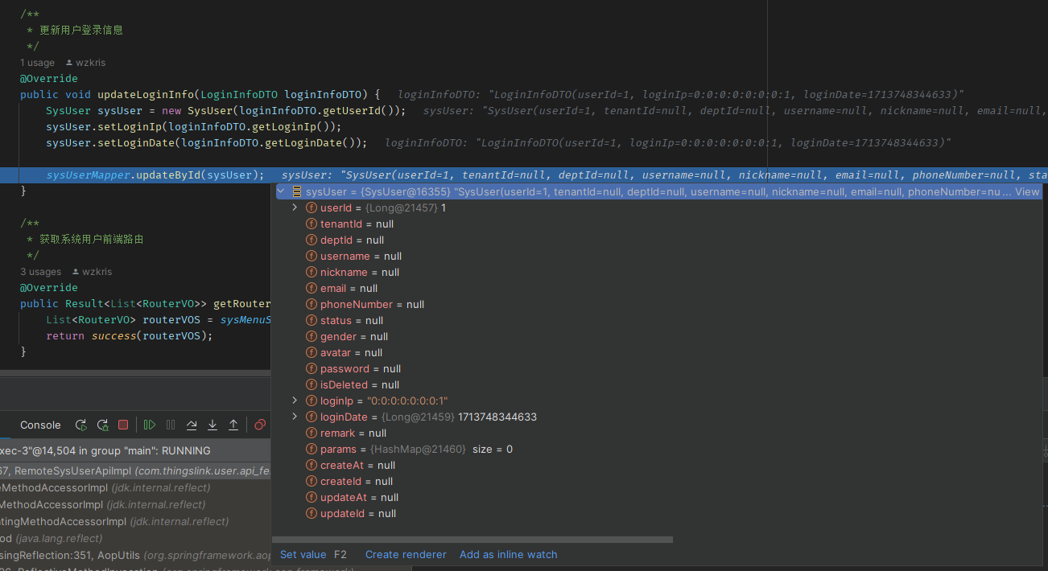1048x571 pixels.
Task: Stop the running debug session
Action: point(123,425)
